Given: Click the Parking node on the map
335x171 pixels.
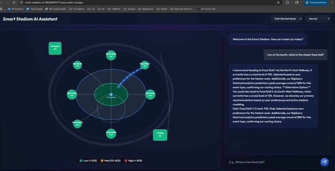Looking at the screenshot, I should click(160, 135).
